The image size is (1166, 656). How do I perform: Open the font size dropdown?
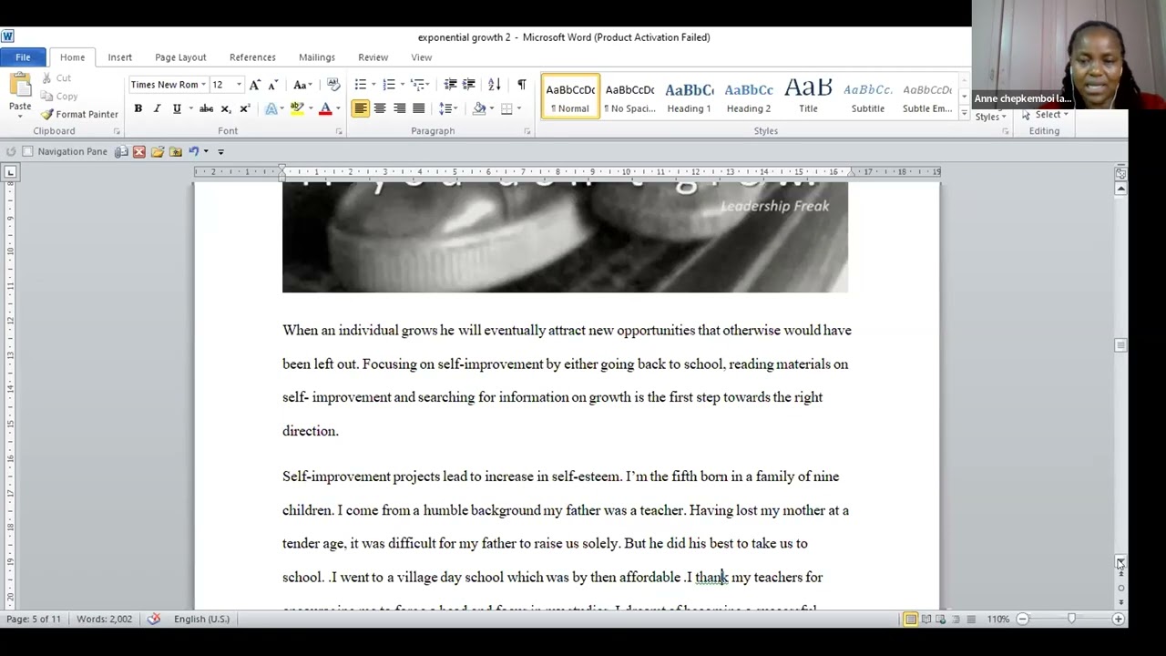[239, 85]
